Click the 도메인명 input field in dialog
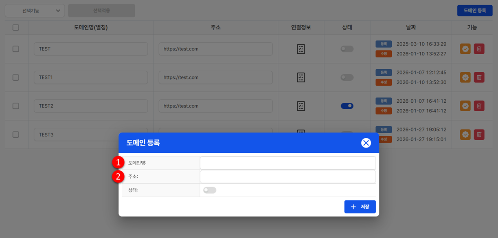The image size is (498, 238). coord(287,163)
